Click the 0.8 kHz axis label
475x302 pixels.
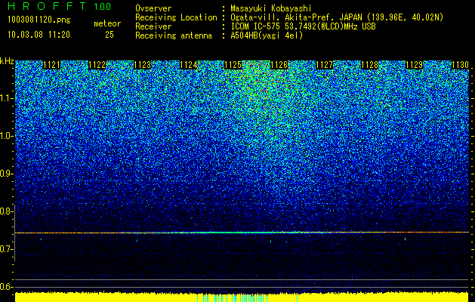6,211
